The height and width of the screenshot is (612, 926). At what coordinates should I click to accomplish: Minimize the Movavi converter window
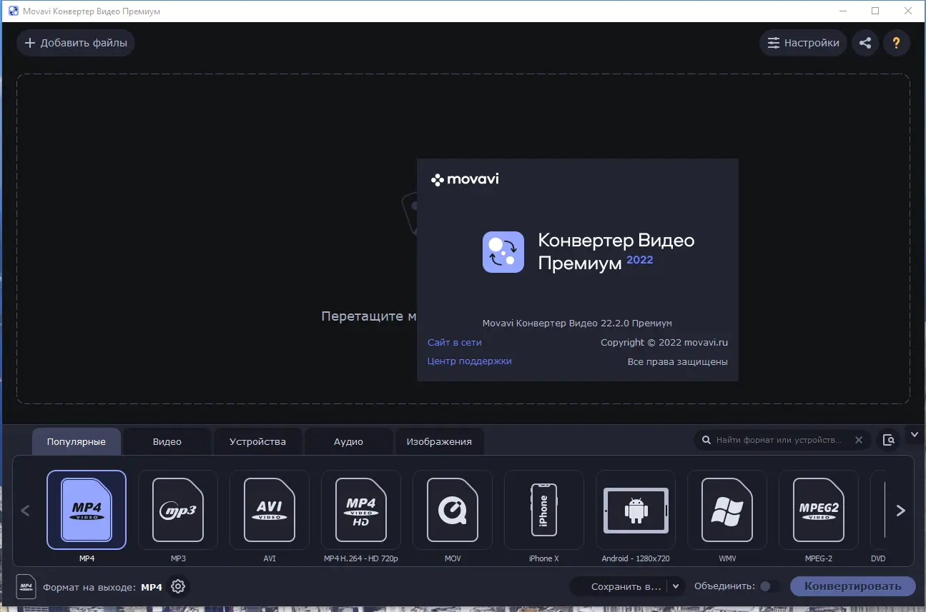[x=842, y=11]
